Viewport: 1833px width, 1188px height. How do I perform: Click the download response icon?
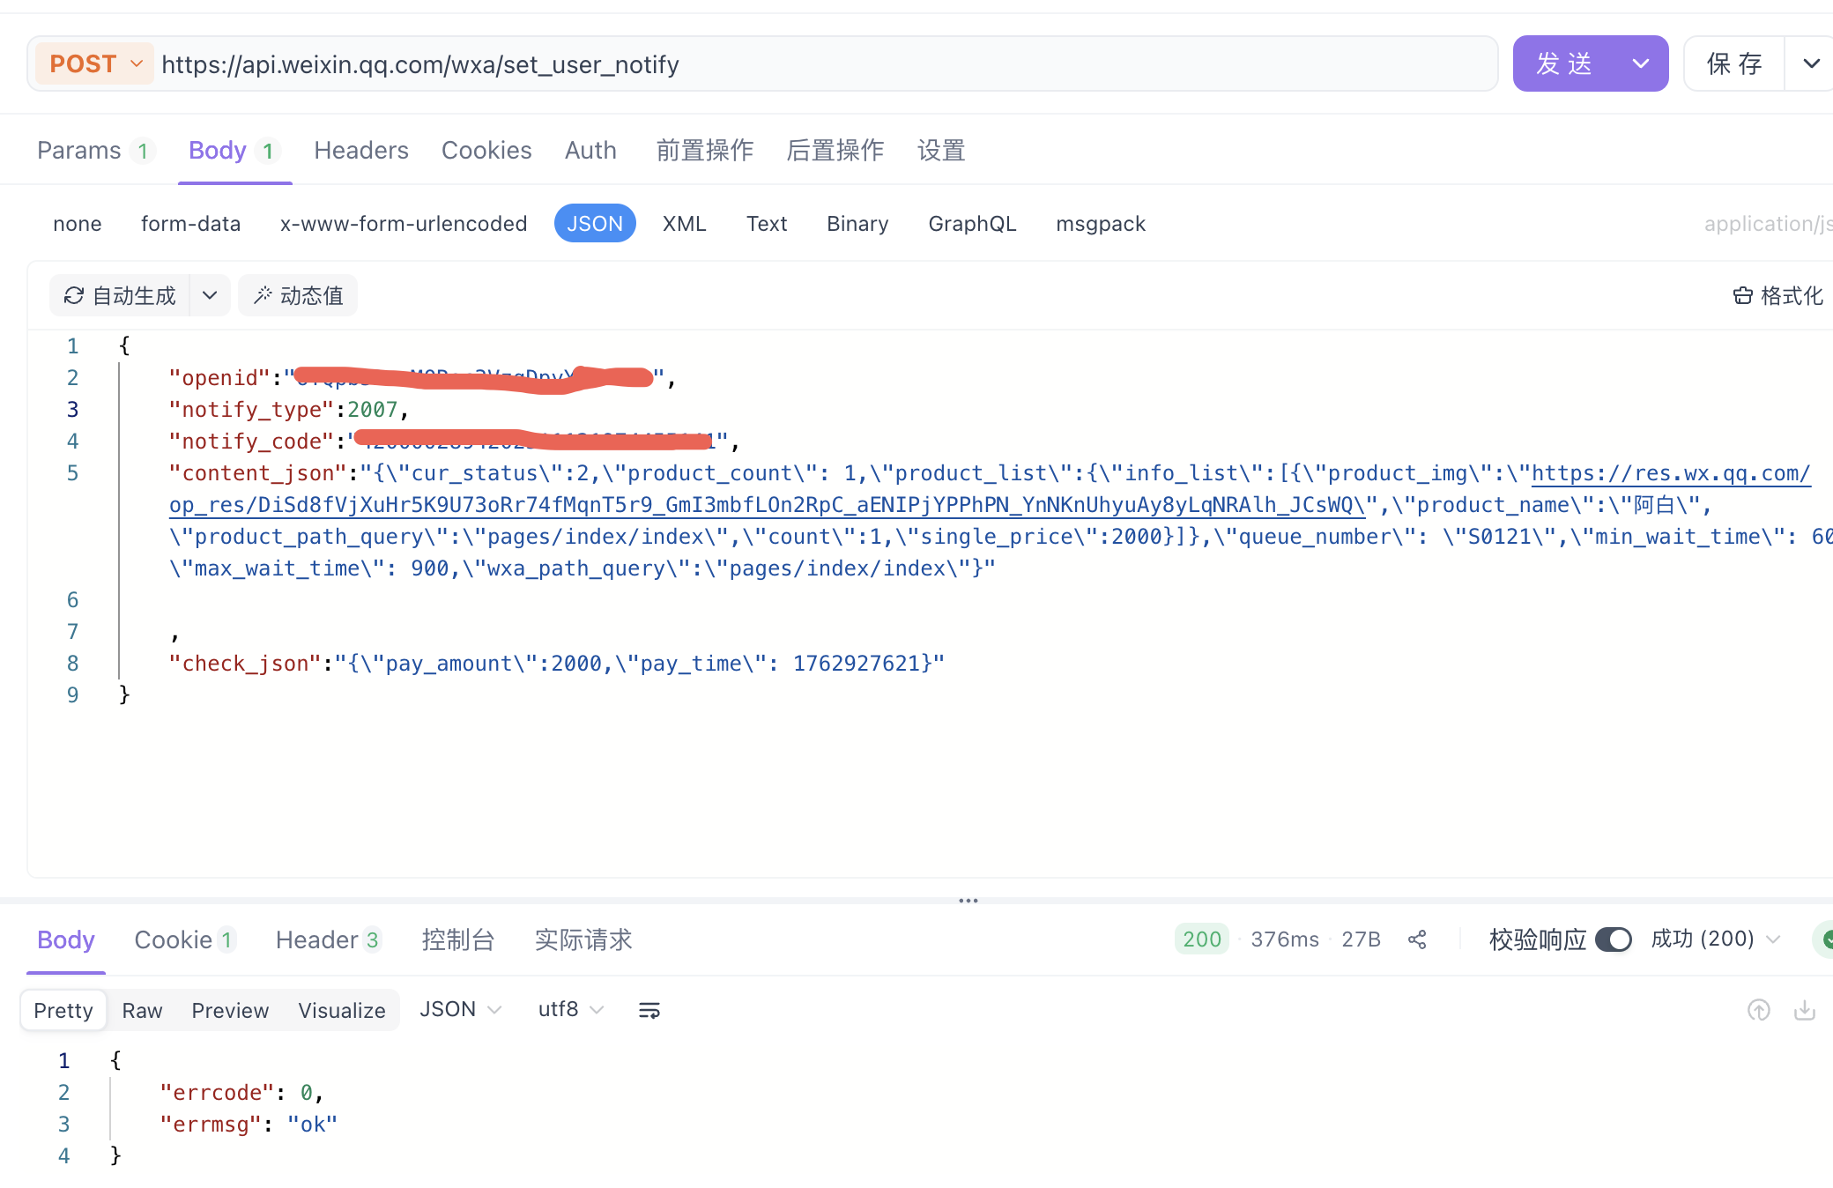pyautogui.click(x=1804, y=1010)
